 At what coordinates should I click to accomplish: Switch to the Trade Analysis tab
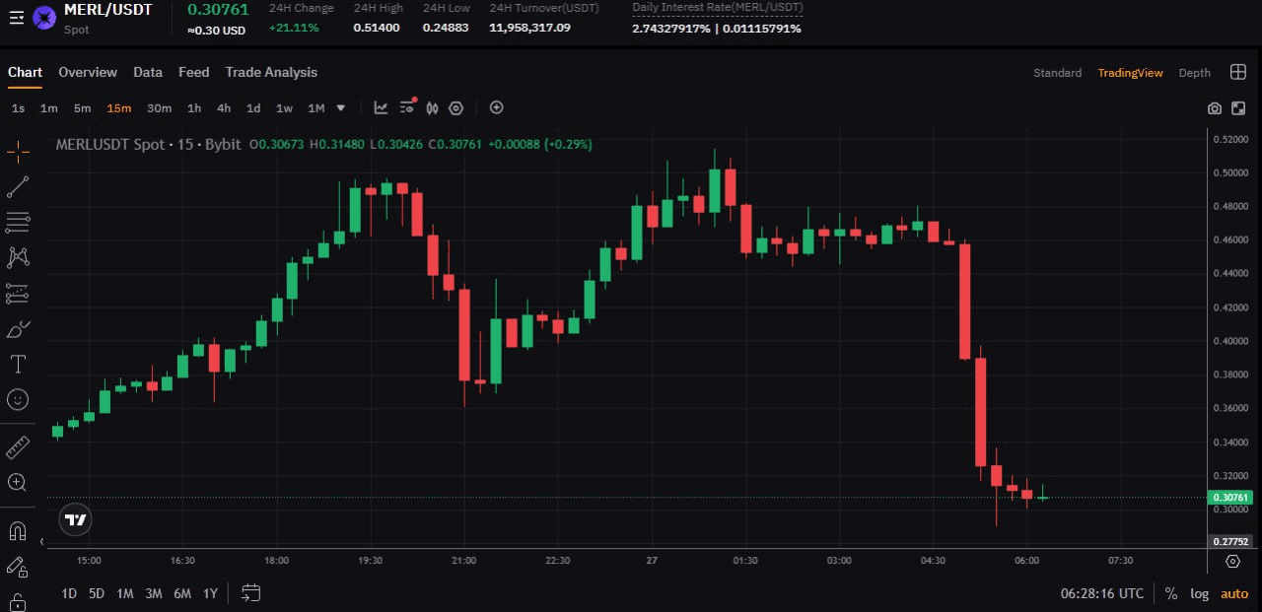[271, 72]
